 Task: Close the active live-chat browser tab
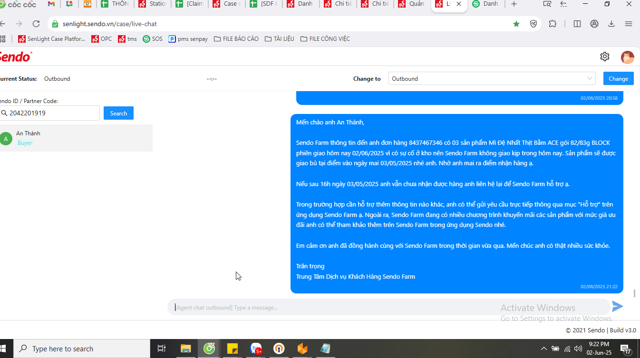click(x=458, y=4)
